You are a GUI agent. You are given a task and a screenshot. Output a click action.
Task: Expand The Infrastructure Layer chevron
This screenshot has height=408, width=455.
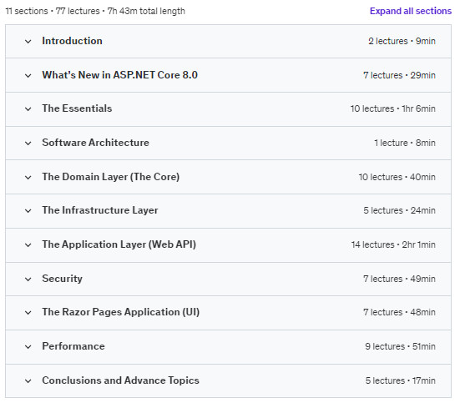point(28,211)
